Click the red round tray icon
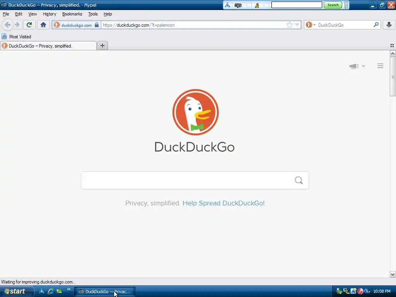This screenshot has height=297, width=396. click(x=360, y=291)
